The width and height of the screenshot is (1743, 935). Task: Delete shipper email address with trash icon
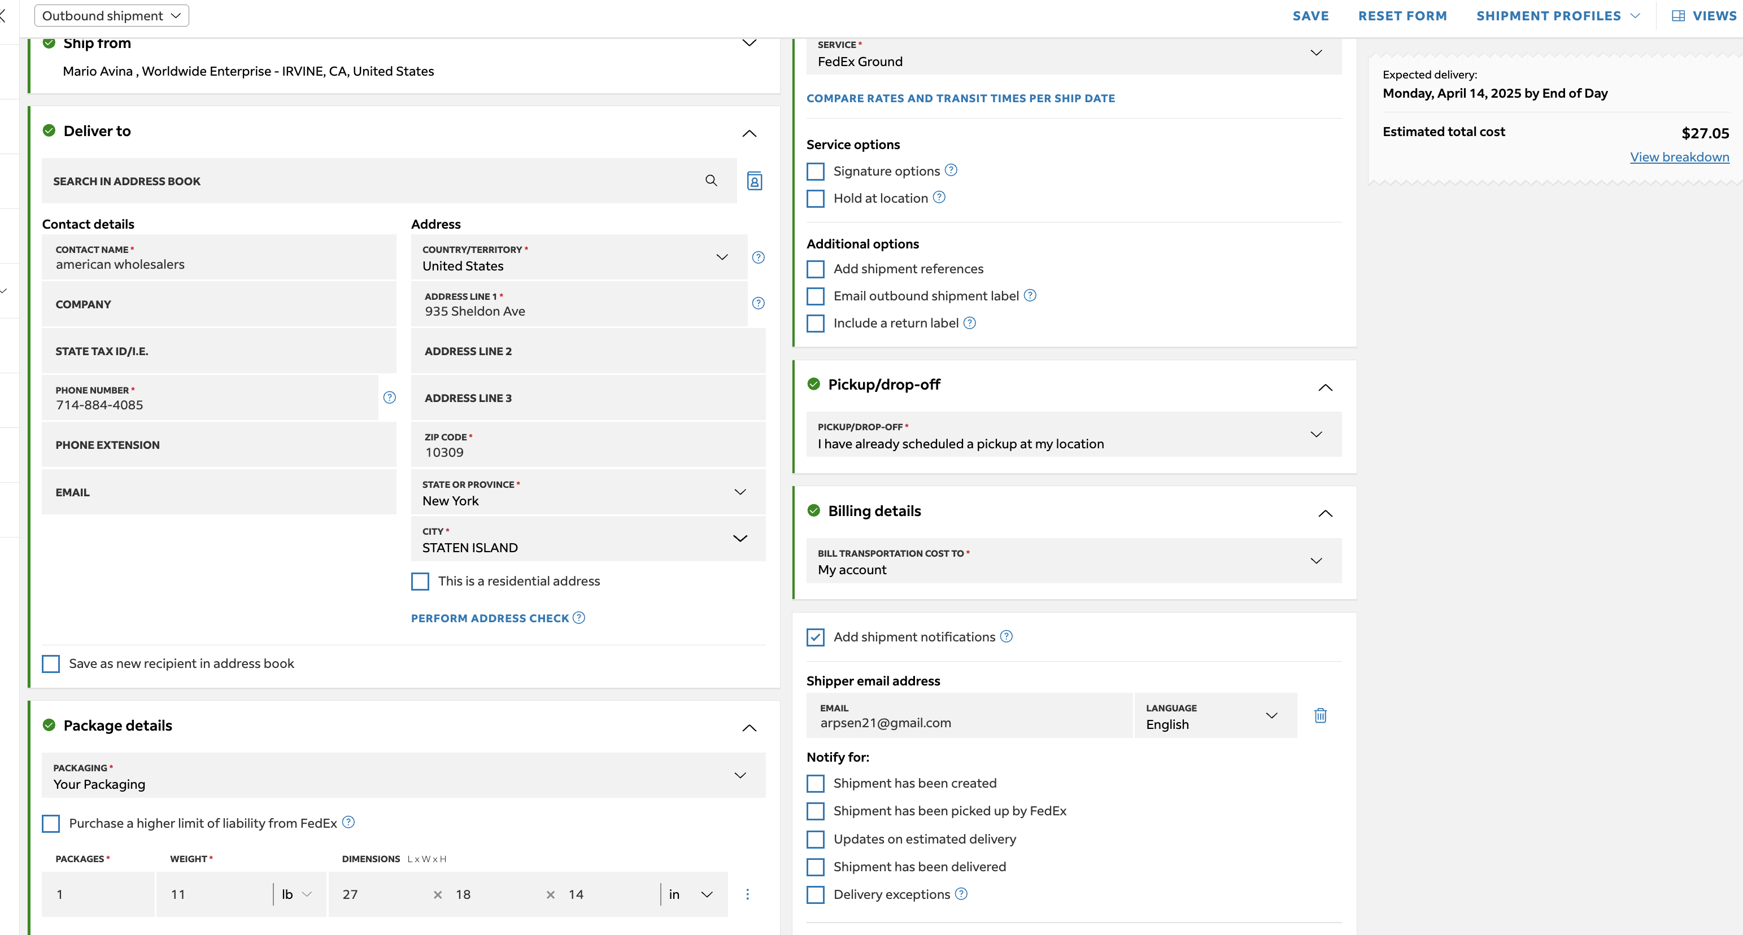[1320, 716]
